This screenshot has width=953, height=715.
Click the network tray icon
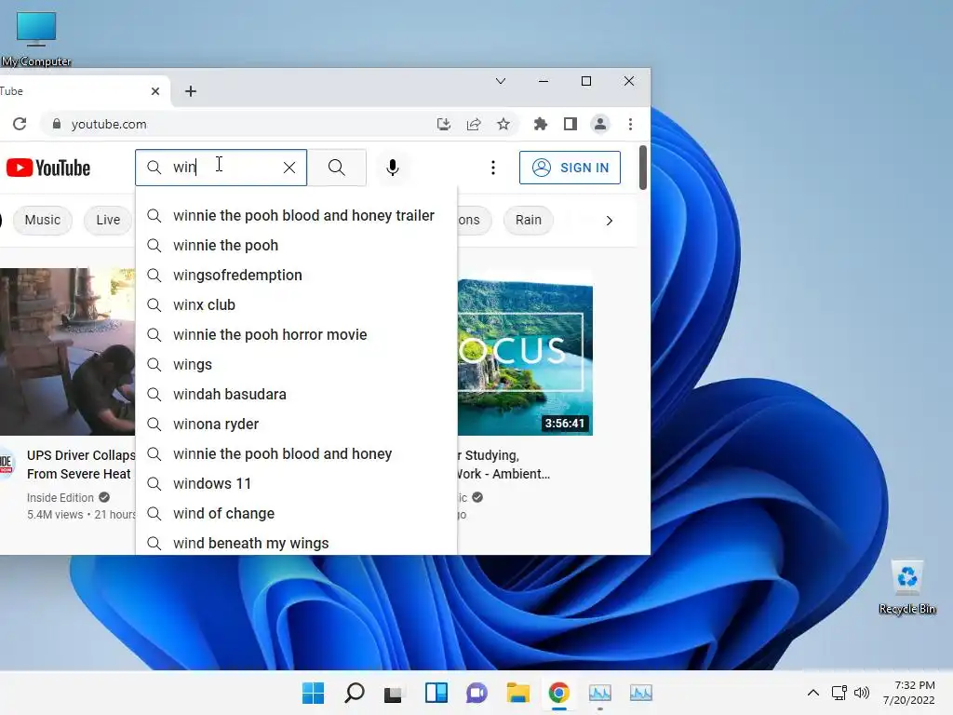[839, 693]
